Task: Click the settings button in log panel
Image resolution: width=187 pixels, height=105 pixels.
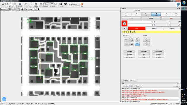Action: coord(176,86)
